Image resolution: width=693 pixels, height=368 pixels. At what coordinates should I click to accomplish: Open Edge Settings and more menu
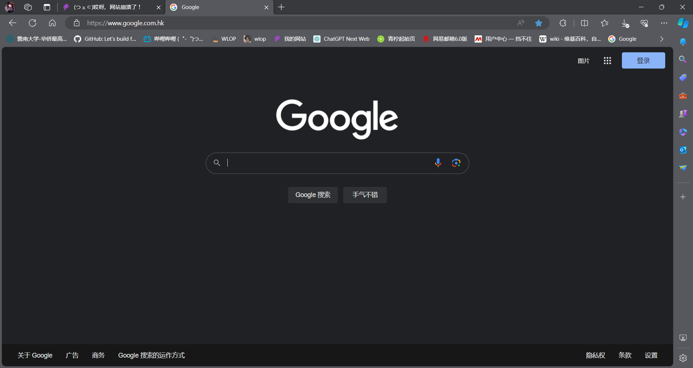point(664,23)
